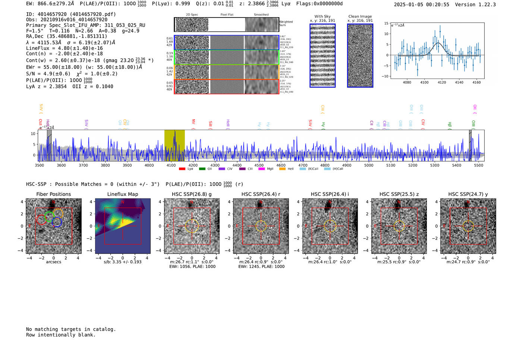
Task: Select the orange-bordered fiber spectrum row
Action: pyautogui.click(x=227, y=72)
